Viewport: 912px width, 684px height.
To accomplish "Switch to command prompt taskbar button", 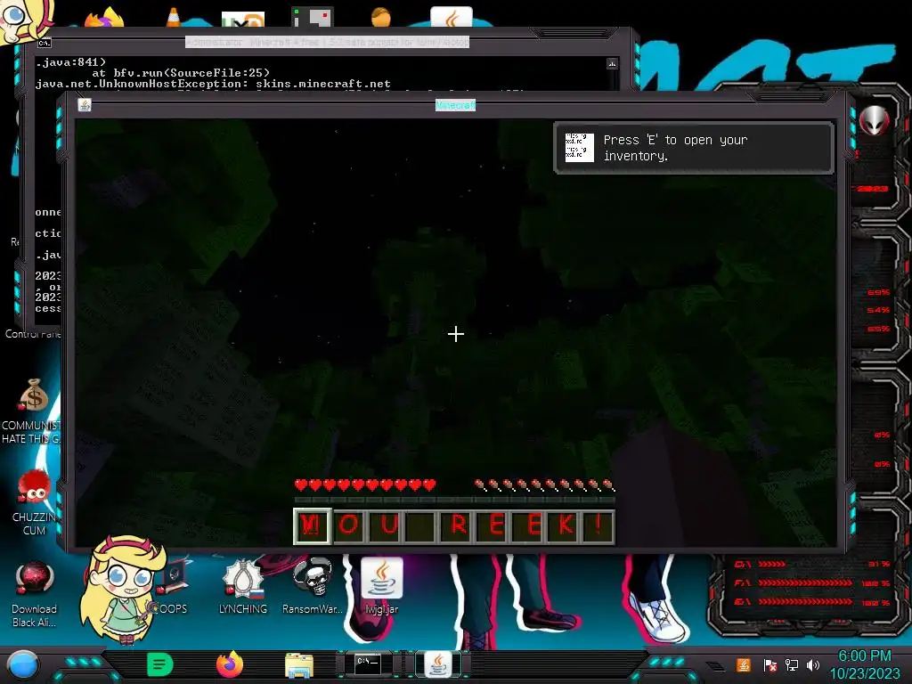I will [x=368, y=664].
